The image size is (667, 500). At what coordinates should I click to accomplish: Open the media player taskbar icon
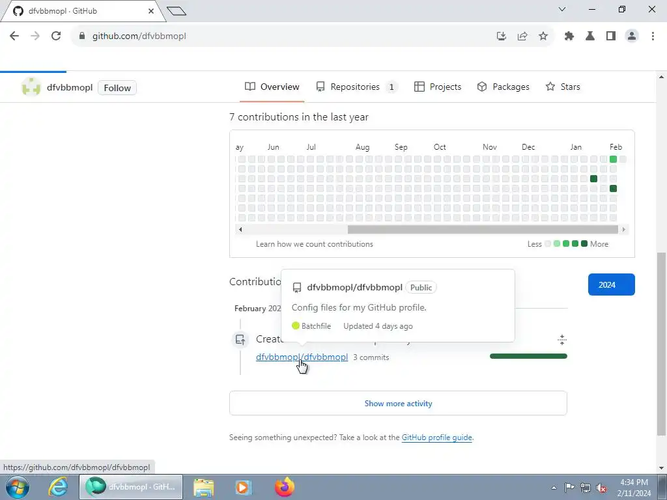[242, 487]
